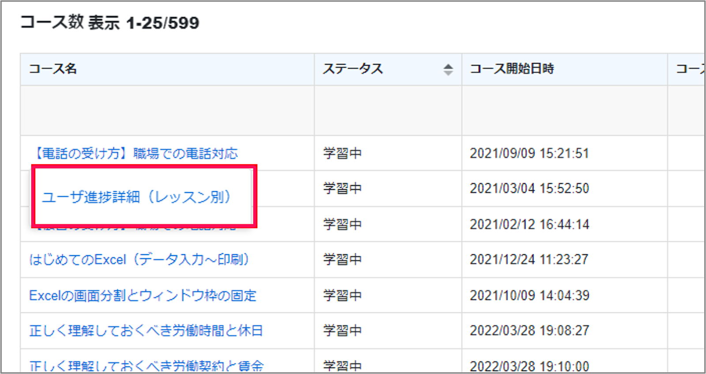Click the コース数 表示 1-25/599 heading
Image resolution: width=706 pixels, height=374 pixels.
(x=110, y=22)
